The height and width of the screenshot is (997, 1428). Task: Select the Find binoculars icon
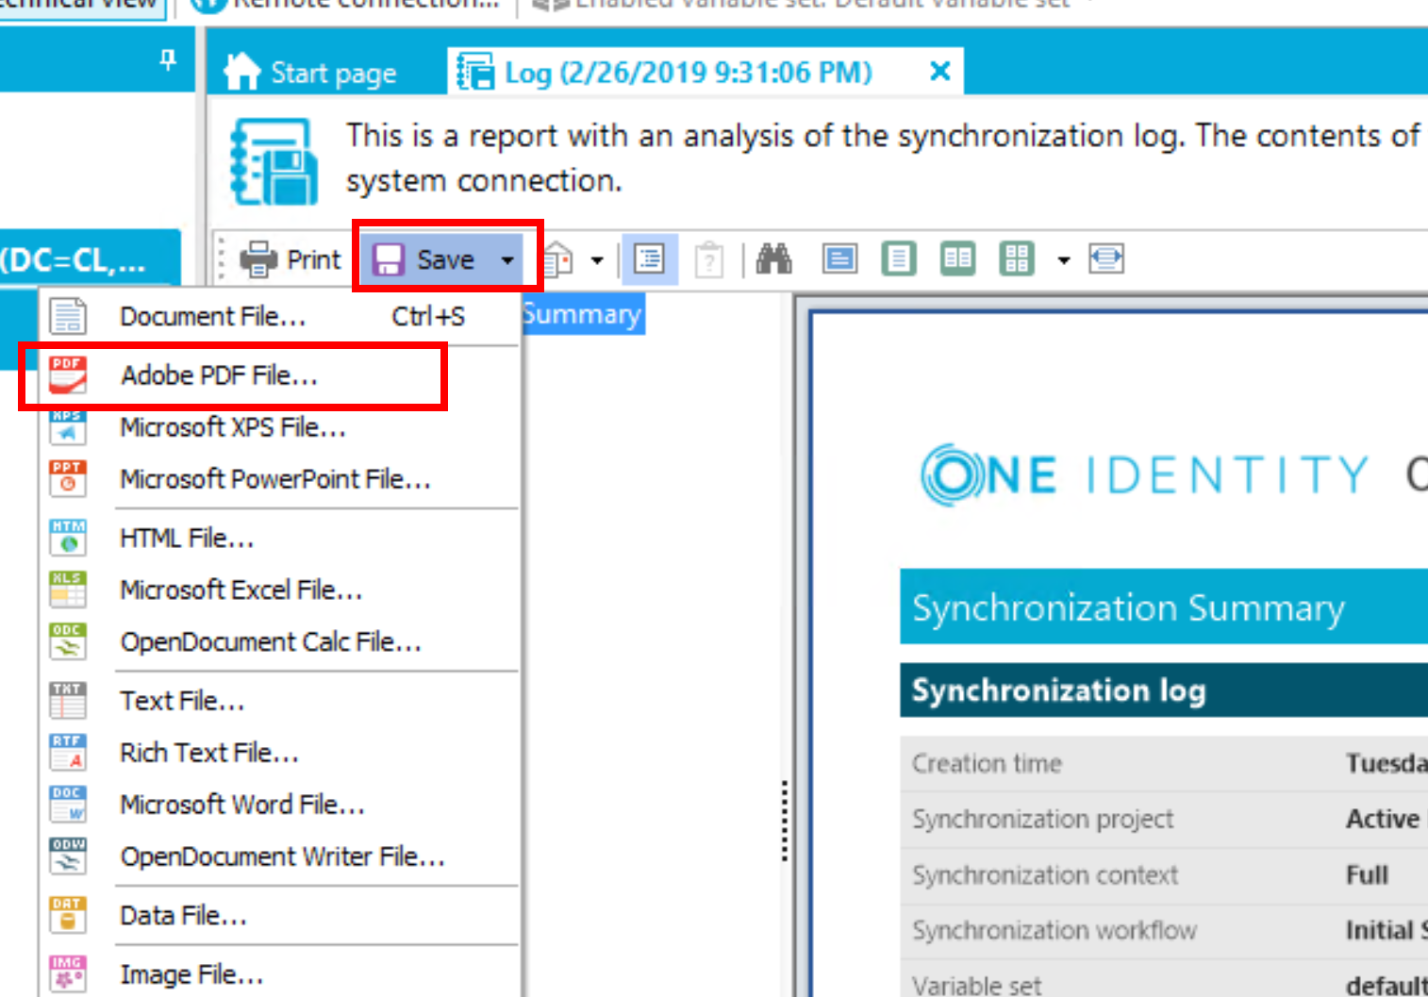(773, 258)
